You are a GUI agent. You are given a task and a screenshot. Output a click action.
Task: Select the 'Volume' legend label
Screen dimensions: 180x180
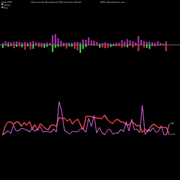tap(7, 5)
